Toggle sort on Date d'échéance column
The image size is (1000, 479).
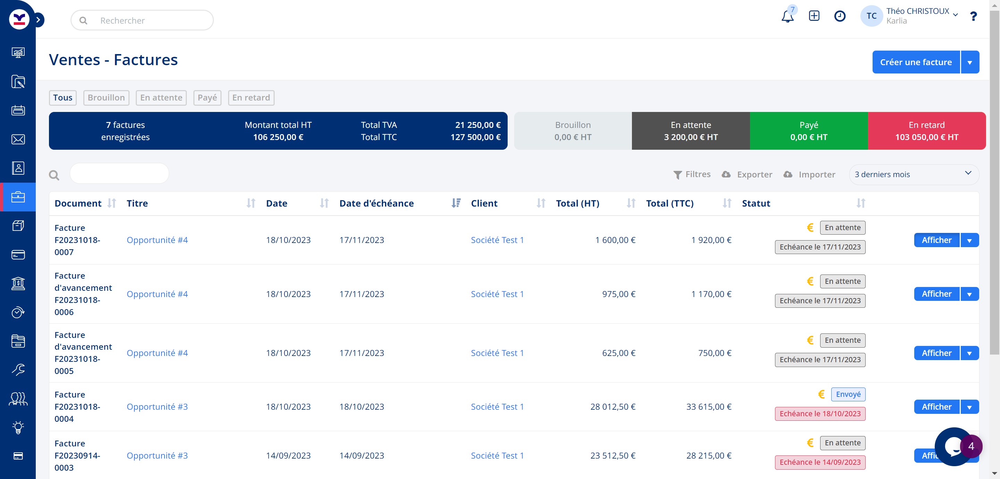click(456, 203)
